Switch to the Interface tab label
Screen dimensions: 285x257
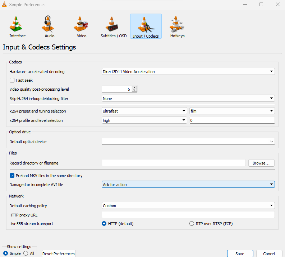[x=18, y=36]
